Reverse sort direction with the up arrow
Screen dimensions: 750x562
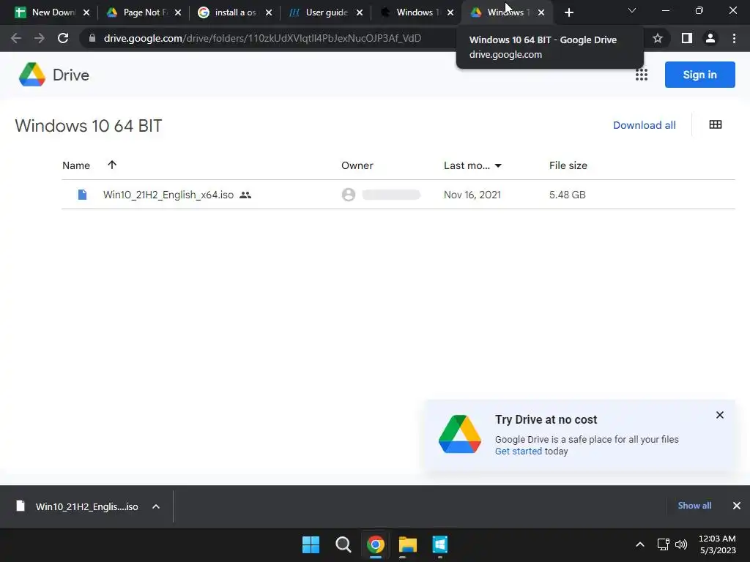(x=112, y=165)
